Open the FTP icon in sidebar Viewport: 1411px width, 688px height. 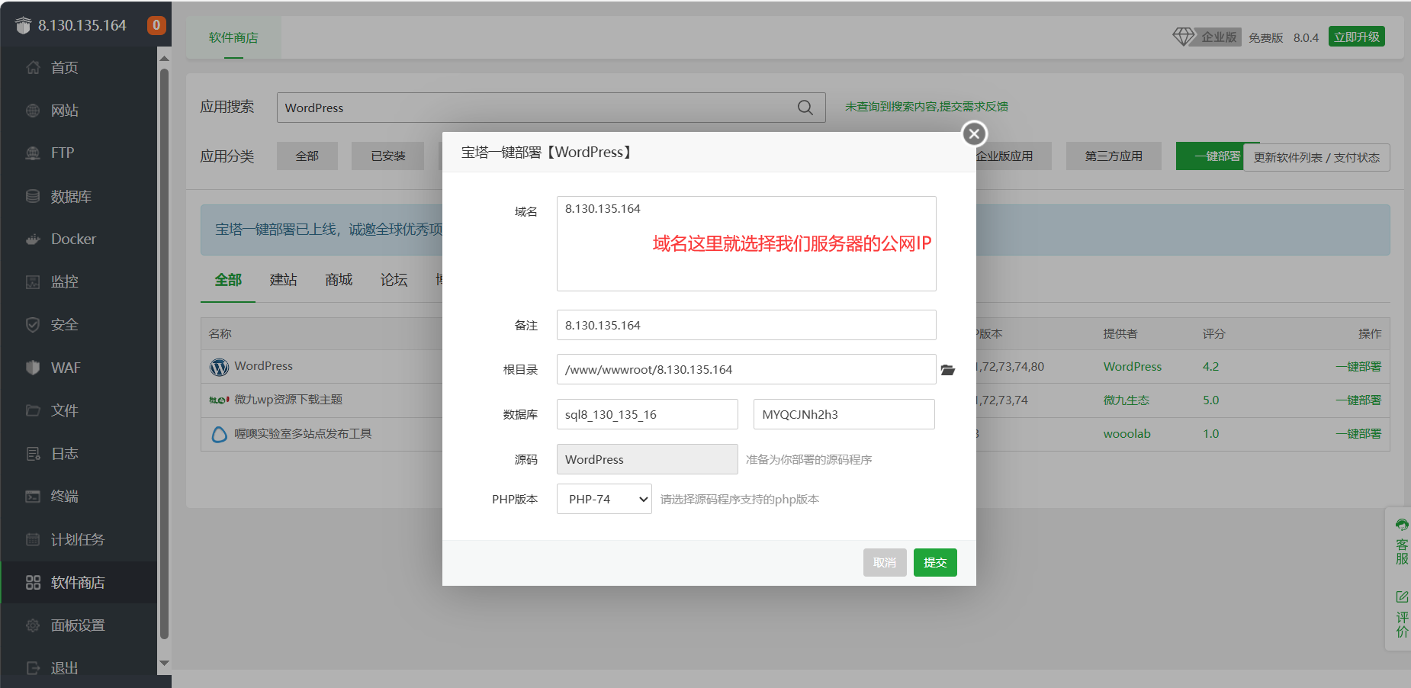33,153
